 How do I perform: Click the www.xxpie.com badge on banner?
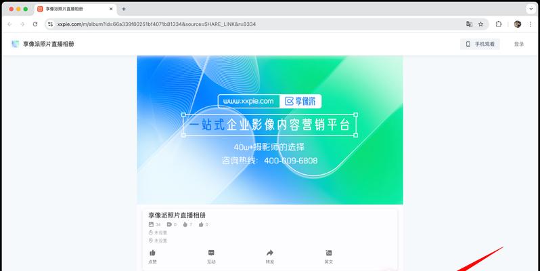[248, 102]
